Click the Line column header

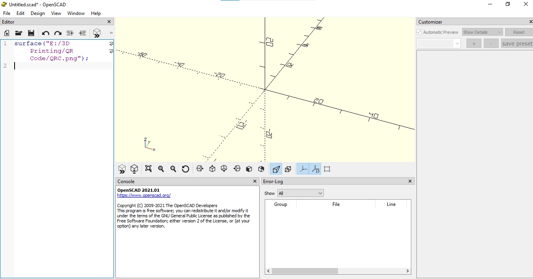391,204
